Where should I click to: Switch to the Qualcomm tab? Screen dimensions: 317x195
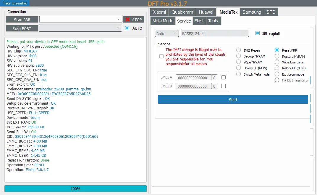[x=182, y=12]
